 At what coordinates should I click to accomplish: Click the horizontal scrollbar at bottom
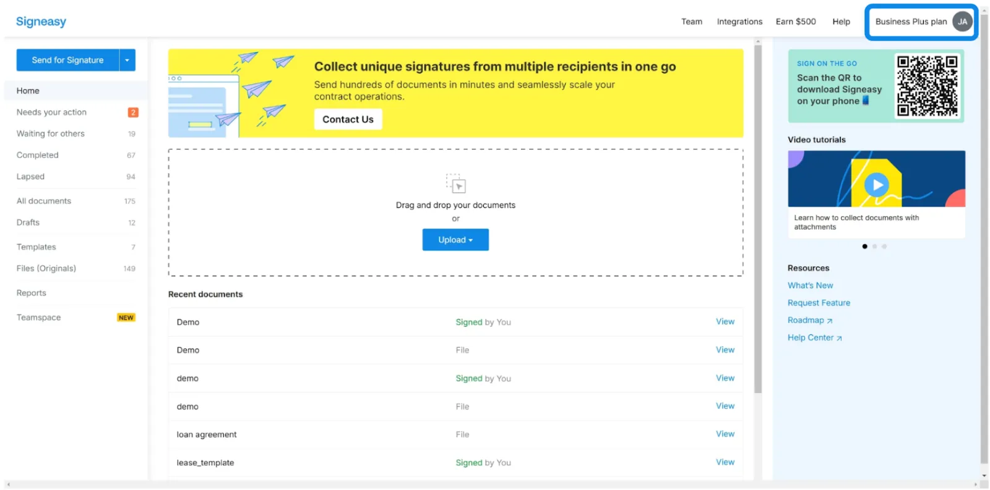492,485
